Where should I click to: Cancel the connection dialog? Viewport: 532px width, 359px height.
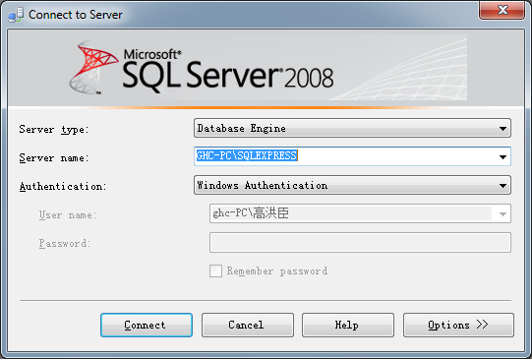pyautogui.click(x=248, y=325)
